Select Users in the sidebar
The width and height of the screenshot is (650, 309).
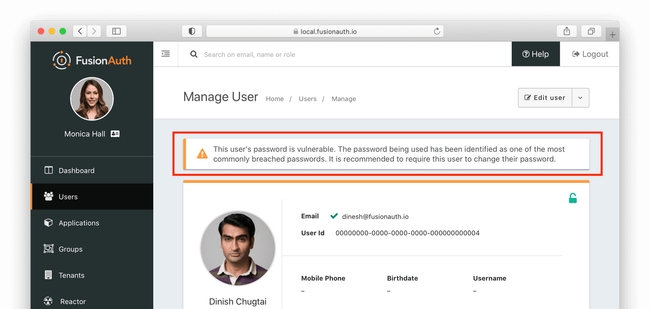pos(92,196)
